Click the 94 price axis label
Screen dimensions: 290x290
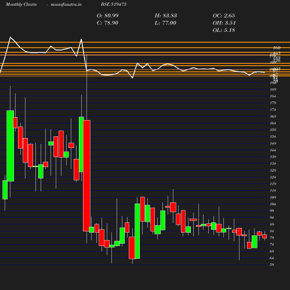click(272, 217)
